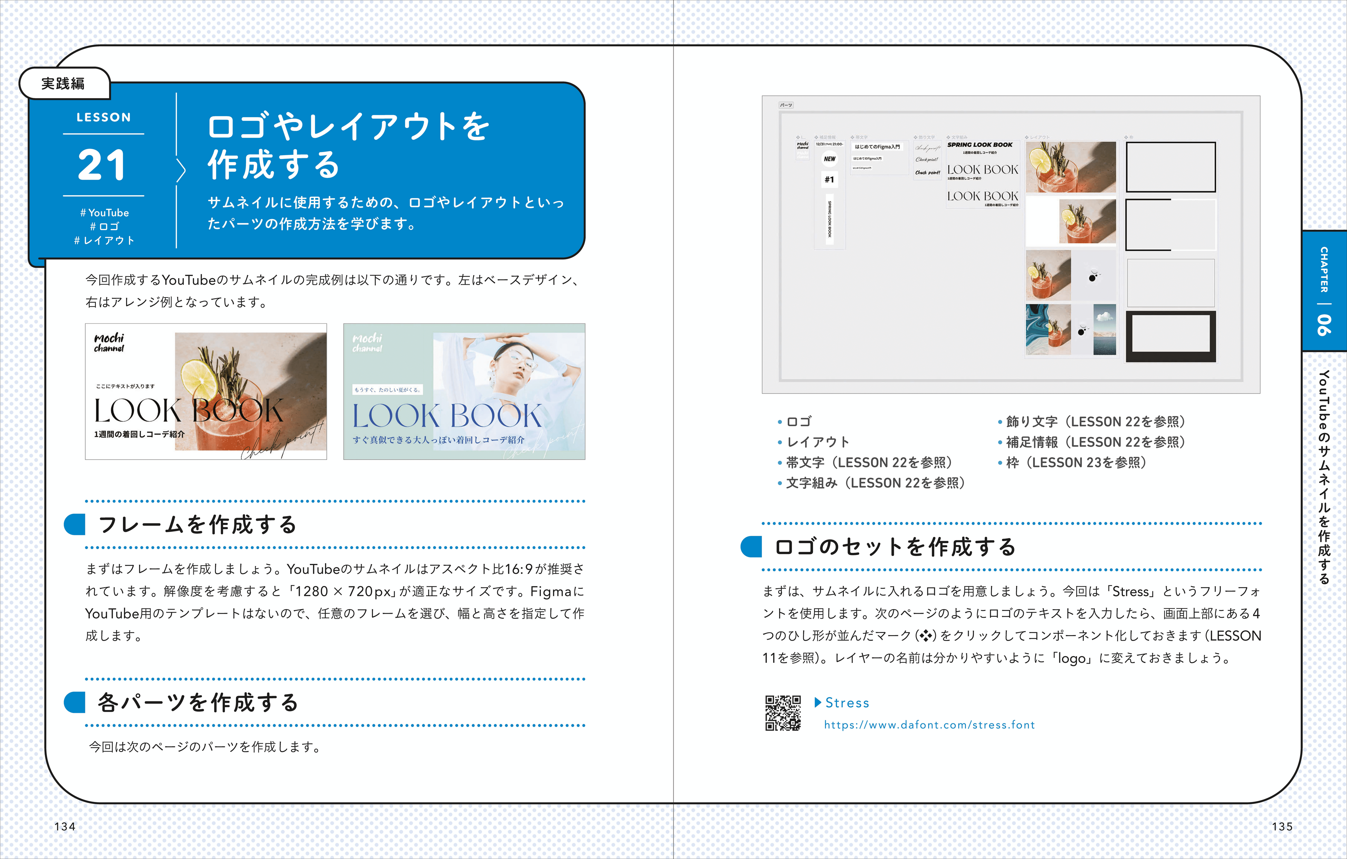Click the NEW circular badge

[830, 159]
